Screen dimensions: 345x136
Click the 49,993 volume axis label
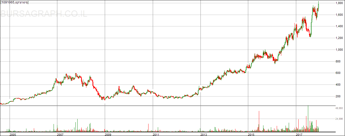click(339, 108)
